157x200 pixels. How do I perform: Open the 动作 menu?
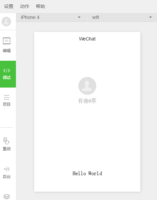pyautogui.click(x=25, y=6)
